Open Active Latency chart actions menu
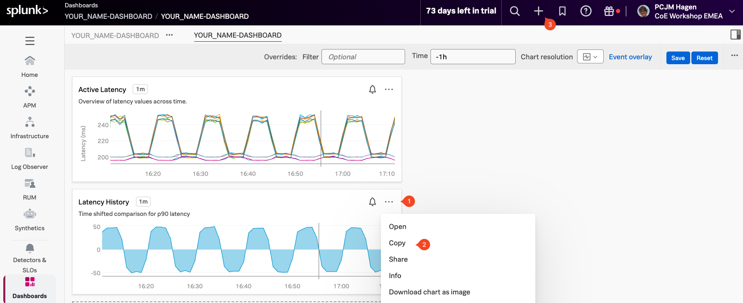The width and height of the screenshot is (743, 303). coord(389,90)
